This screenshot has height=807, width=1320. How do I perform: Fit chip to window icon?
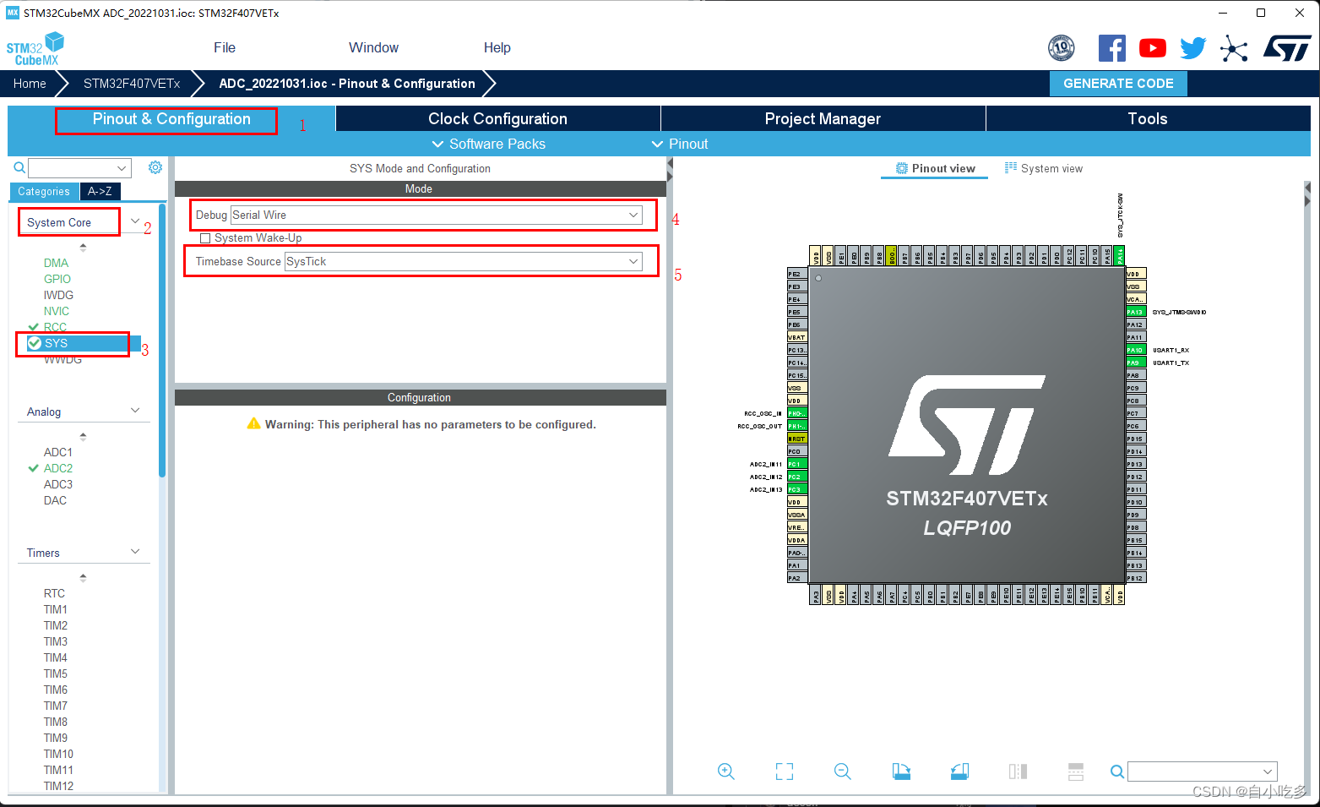785,772
